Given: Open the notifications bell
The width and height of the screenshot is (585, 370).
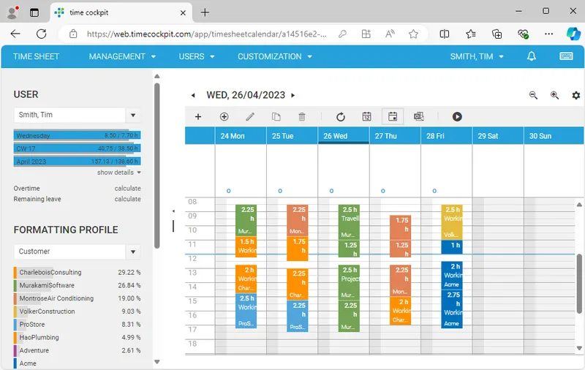Looking at the screenshot, I should pos(532,56).
